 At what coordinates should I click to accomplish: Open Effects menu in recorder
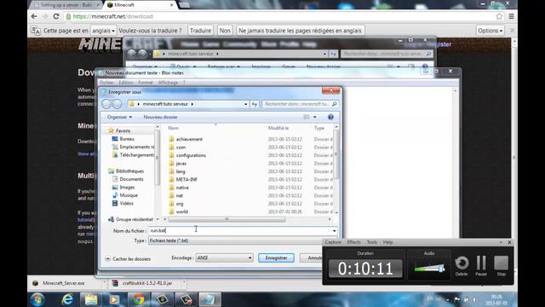(353, 242)
